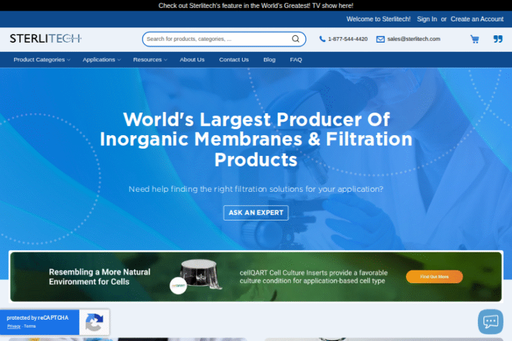
Task: Open the Resources dropdown menu
Action: [x=150, y=59]
